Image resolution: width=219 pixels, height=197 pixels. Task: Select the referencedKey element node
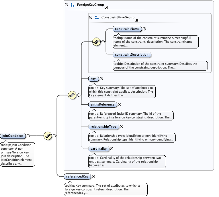(x=77, y=176)
